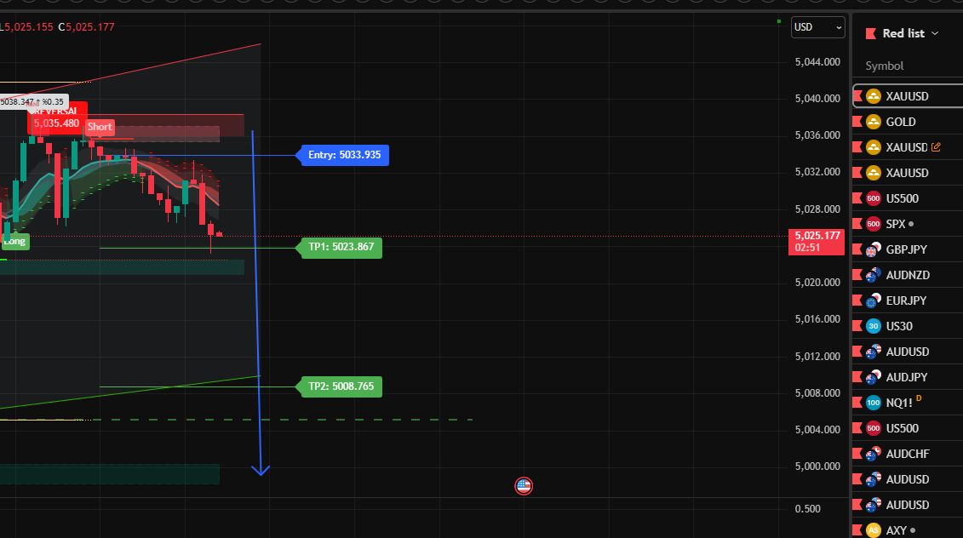This screenshot has width=963, height=538.
Task: Click the US30 blue circle icon
Action: [874, 326]
